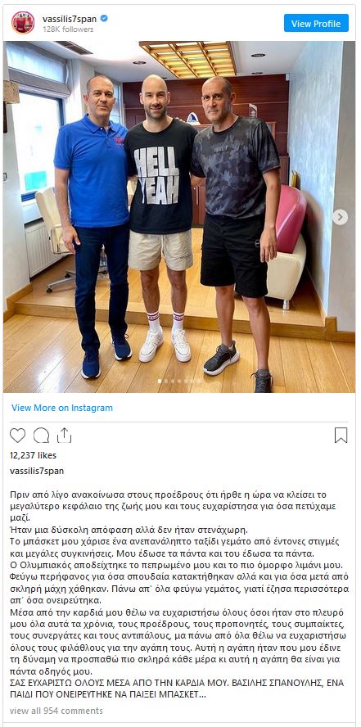Screen dimensions: 361x727
Task: Share the post using the share icon
Action: (65, 435)
